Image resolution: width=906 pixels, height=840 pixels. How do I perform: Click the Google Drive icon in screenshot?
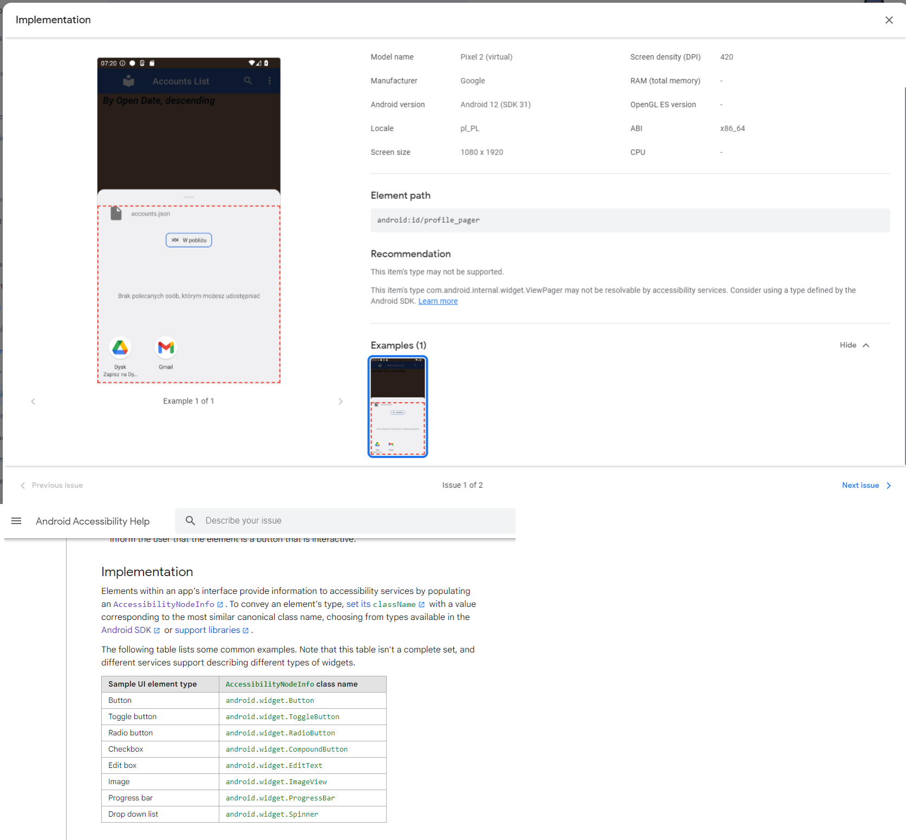[120, 348]
